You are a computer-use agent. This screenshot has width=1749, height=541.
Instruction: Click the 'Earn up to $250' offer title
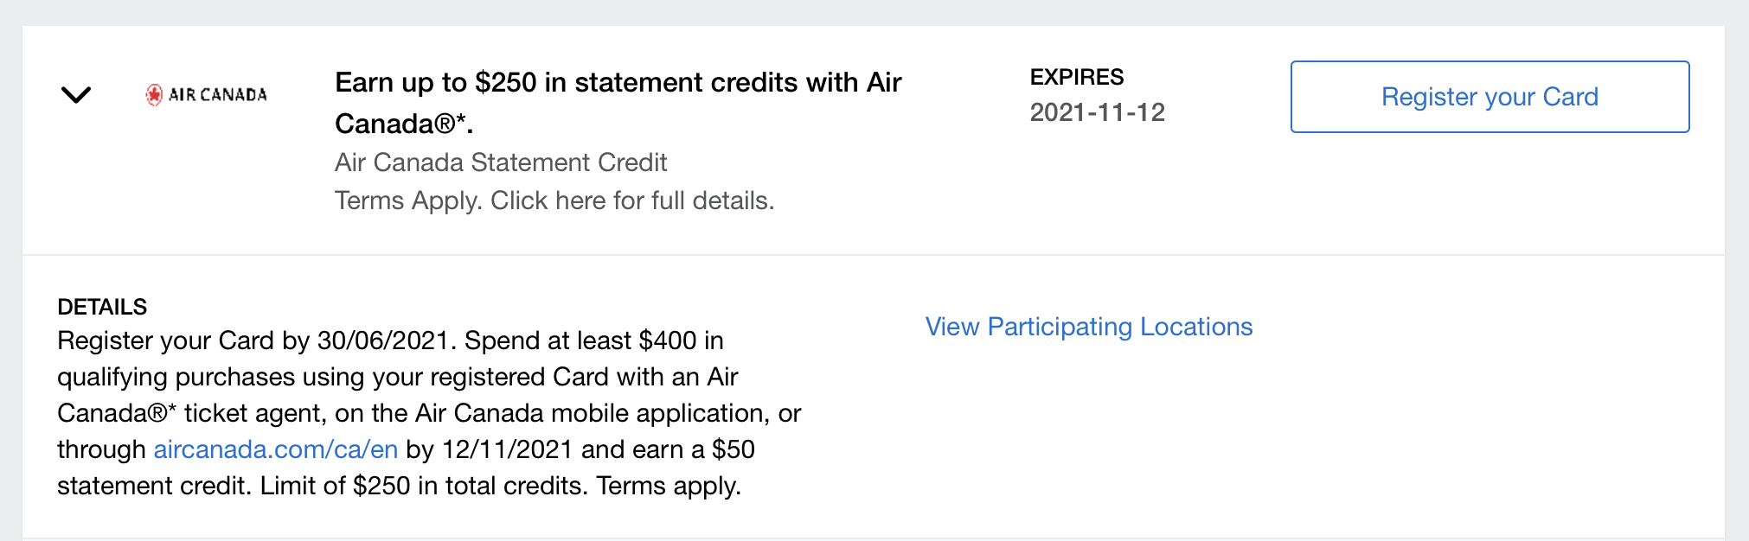(618, 83)
